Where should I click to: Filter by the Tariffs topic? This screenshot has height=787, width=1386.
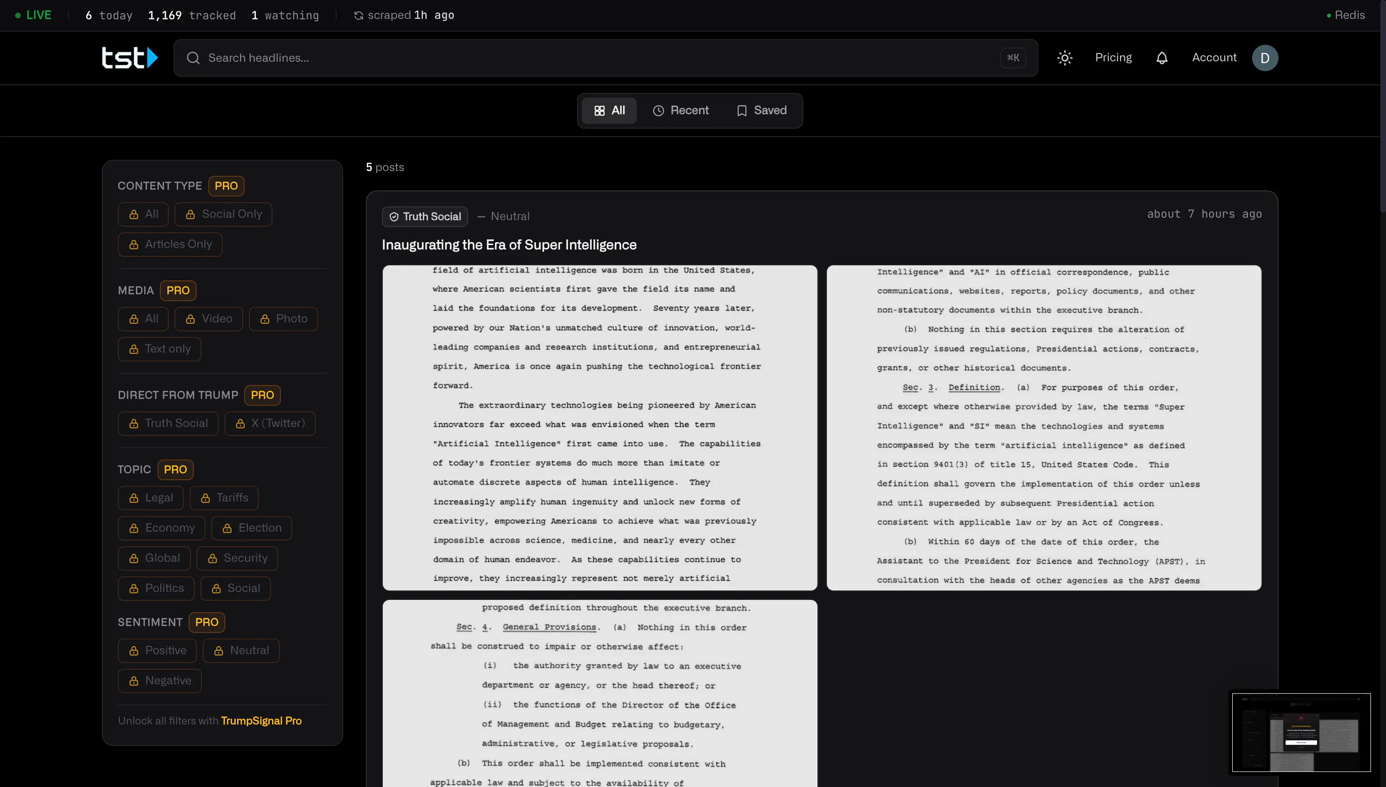(224, 498)
